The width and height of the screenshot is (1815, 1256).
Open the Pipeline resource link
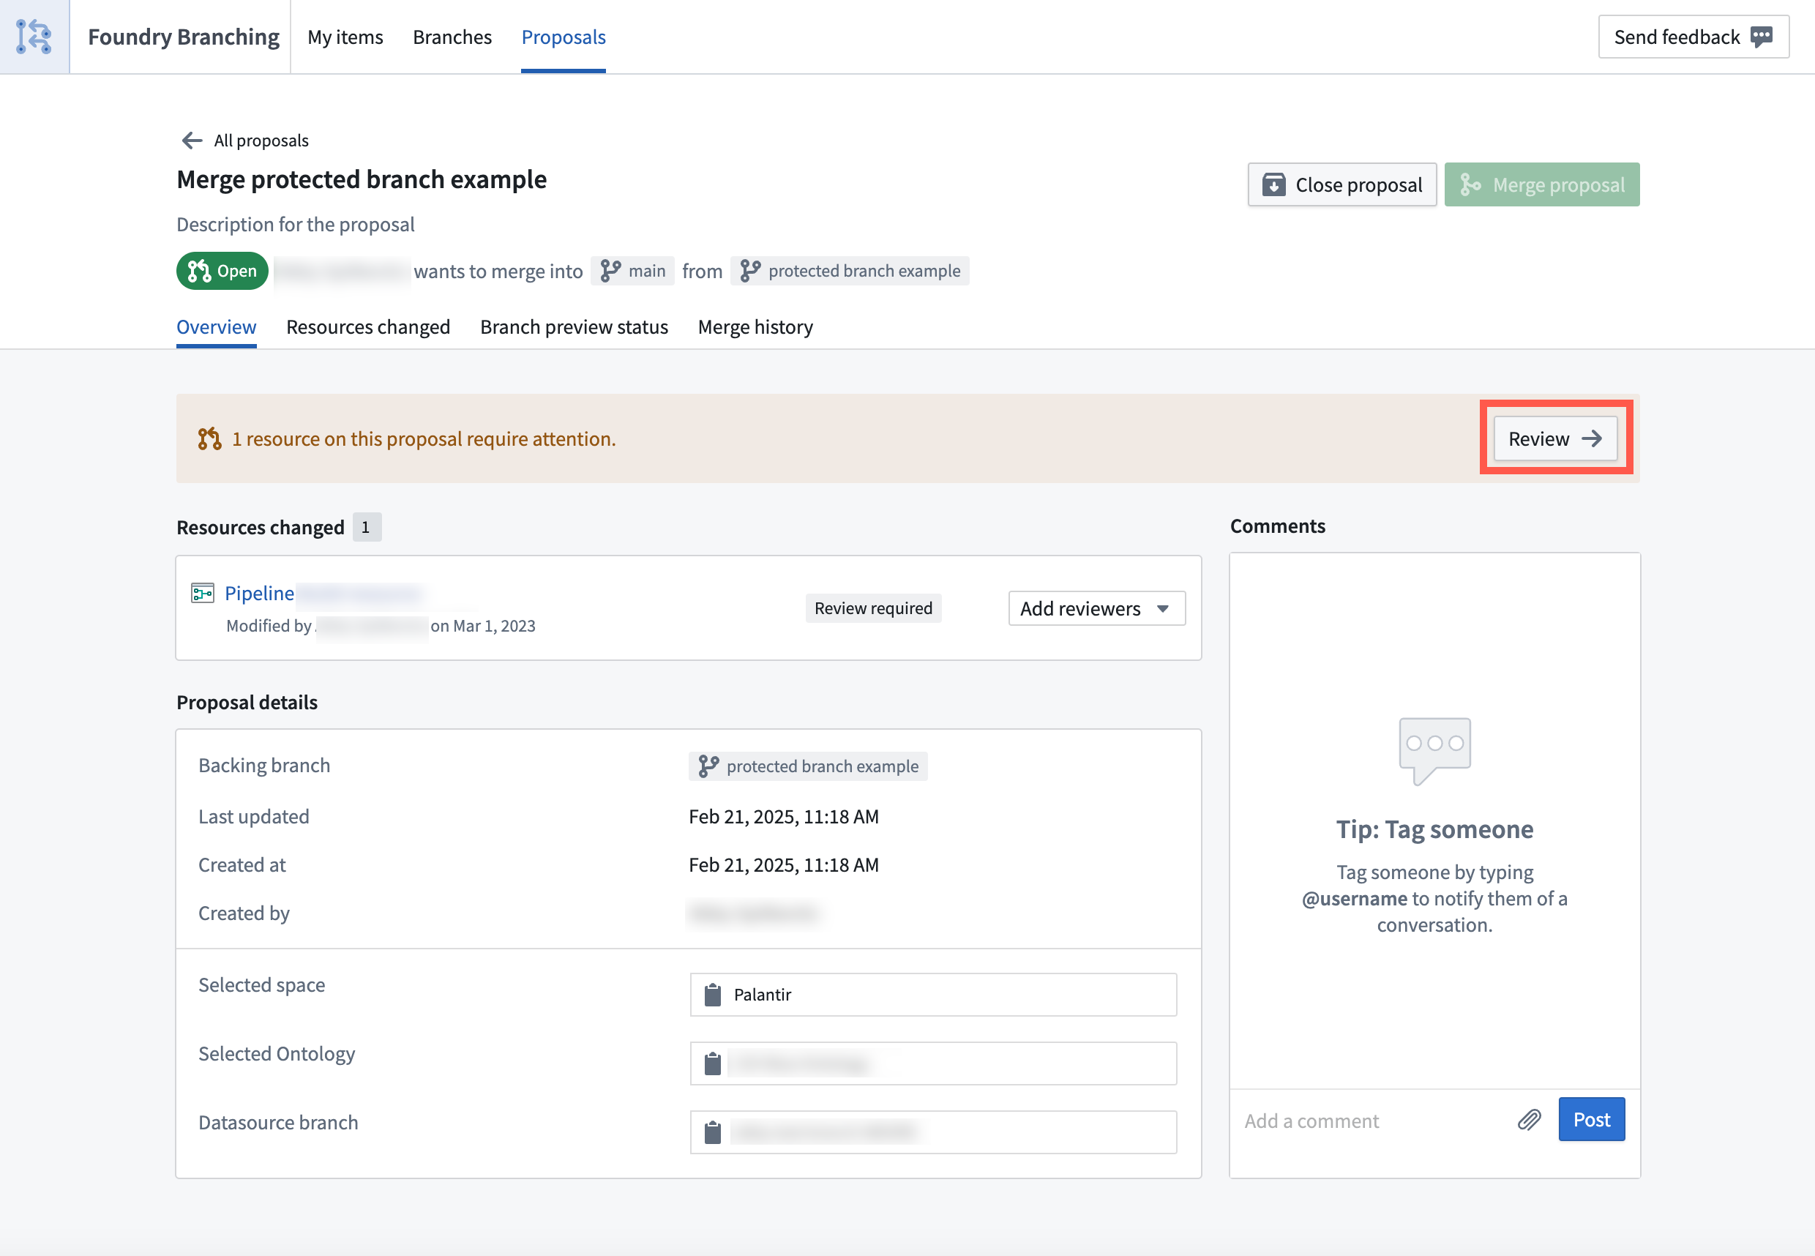pos(260,593)
